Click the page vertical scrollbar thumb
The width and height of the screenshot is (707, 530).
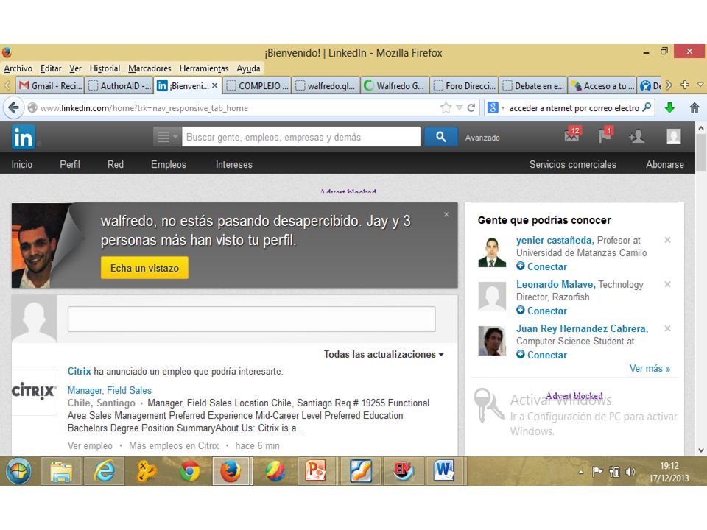coord(700,153)
